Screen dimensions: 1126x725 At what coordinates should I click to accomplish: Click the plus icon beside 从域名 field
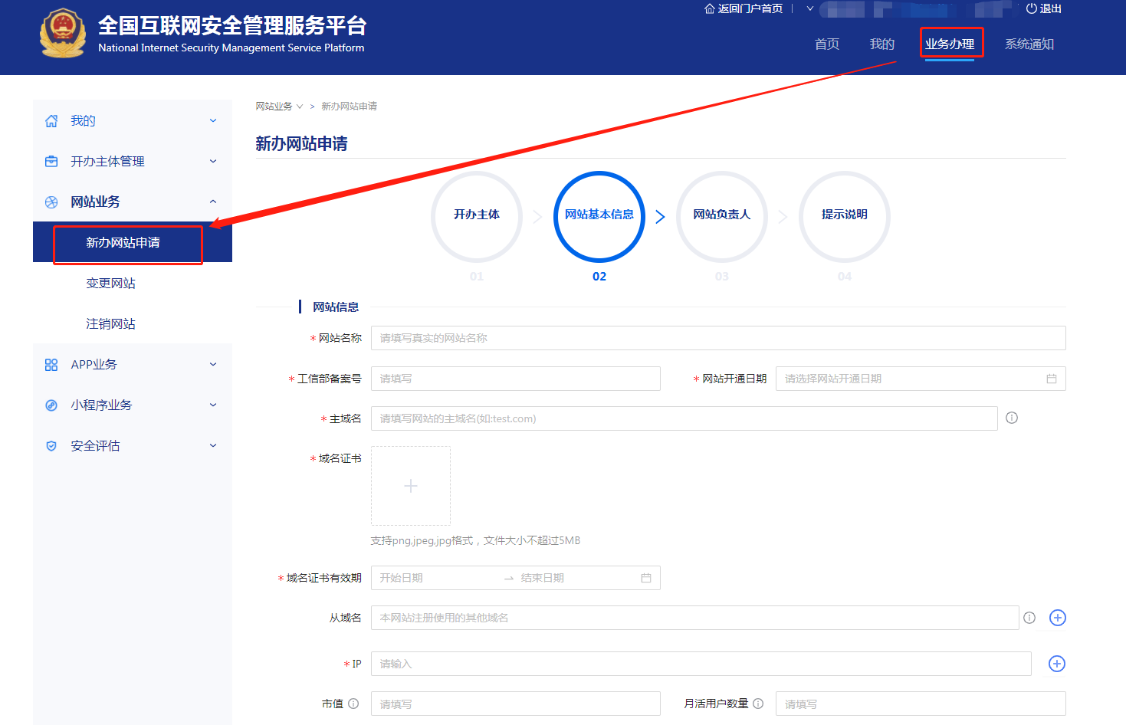tap(1057, 618)
